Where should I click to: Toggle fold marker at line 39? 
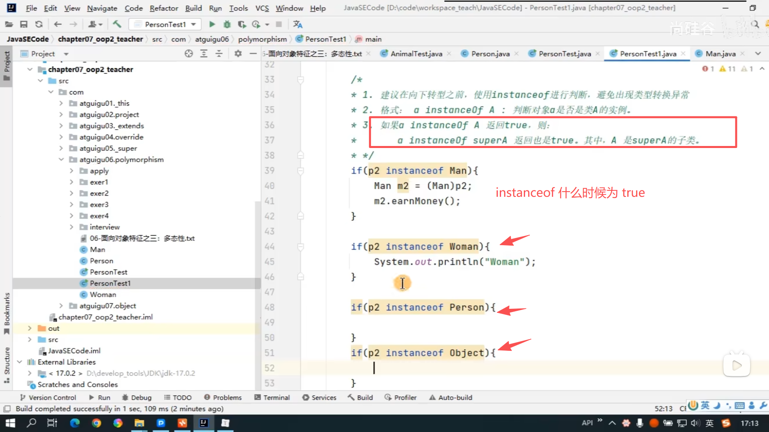300,171
